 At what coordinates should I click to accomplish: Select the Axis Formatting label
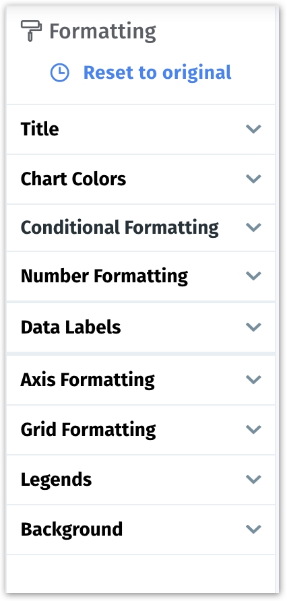88,380
